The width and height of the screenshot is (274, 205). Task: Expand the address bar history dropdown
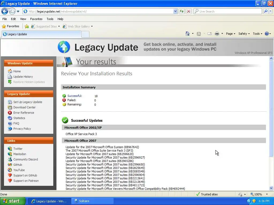(x=175, y=11)
